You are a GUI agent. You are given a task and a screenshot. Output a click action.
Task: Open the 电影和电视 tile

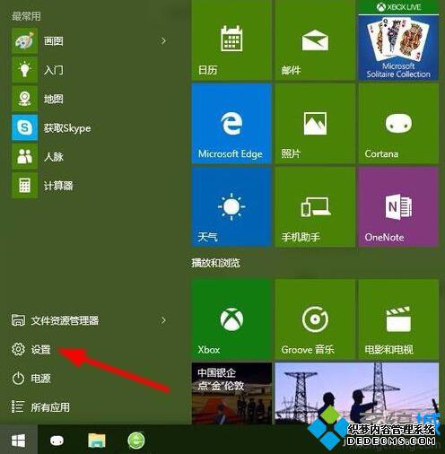(398, 319)
